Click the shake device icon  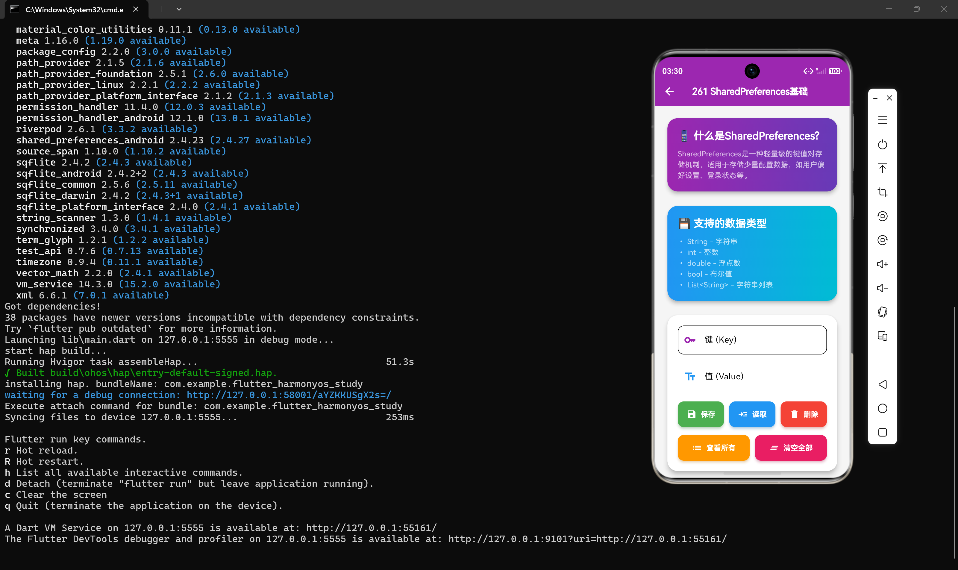click(x=882, y=312)
